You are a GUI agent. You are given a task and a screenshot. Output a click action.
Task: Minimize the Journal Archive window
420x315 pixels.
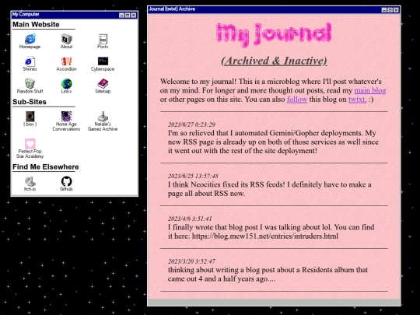(x=384, y=10)
